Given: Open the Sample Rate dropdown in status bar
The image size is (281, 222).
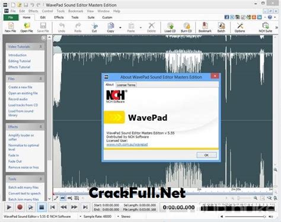Looking at the screenshot, I should (81, 217).
